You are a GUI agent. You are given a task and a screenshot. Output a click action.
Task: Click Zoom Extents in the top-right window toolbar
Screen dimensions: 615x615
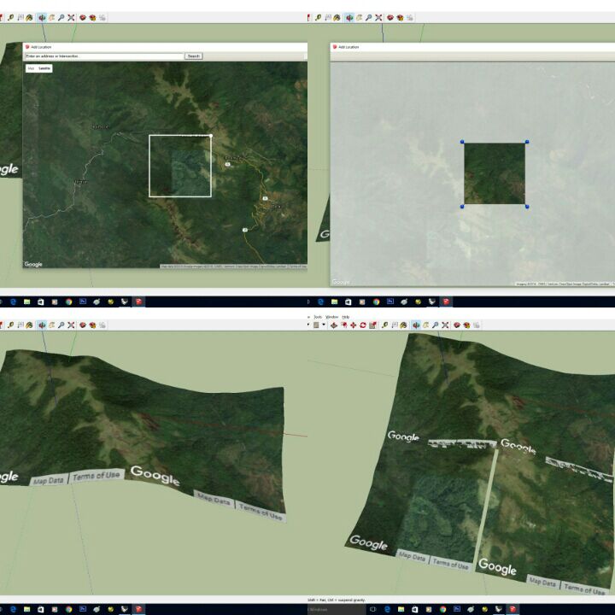[378, 18]
